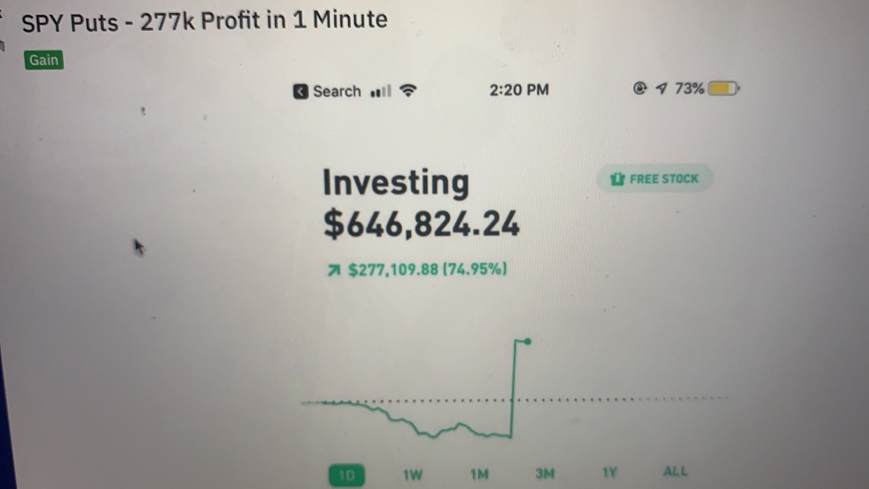Tap the rotation lock status icon

point(640,88)
